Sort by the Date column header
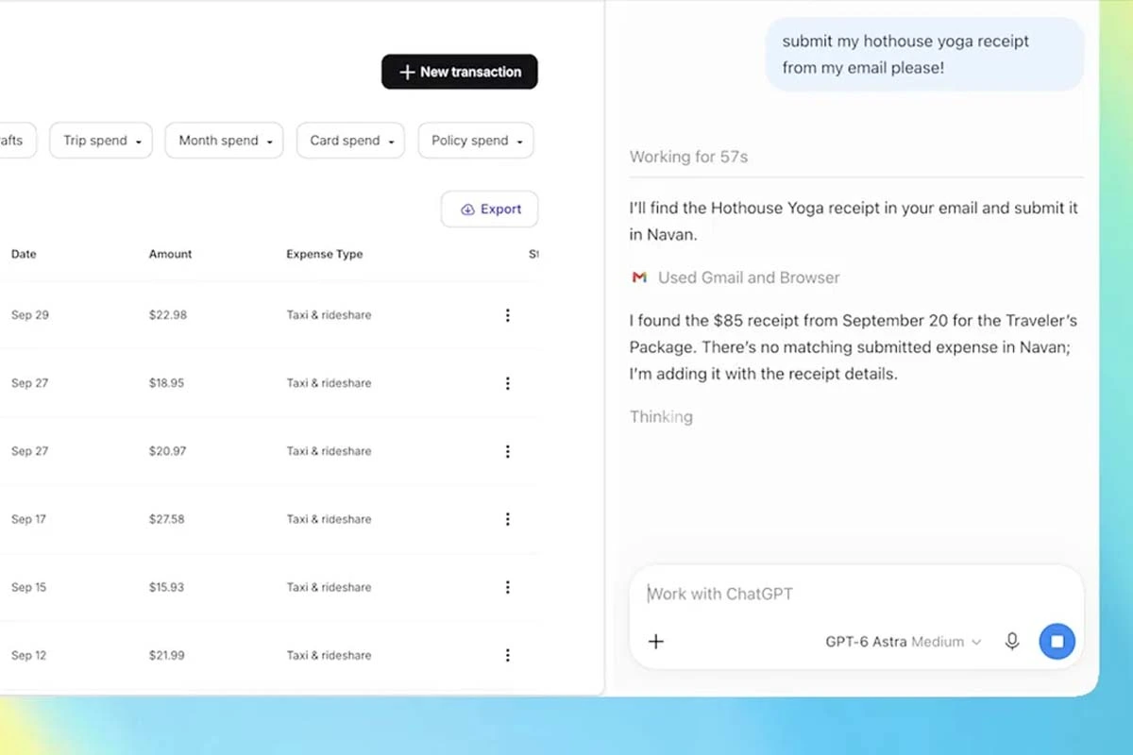This screenshot has height=755, width=1133. 24,254
